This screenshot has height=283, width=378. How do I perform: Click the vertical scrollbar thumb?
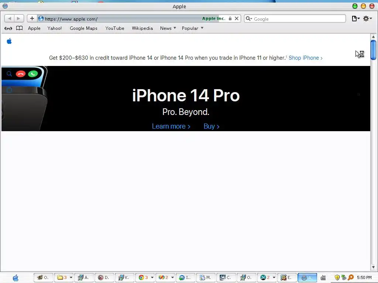[x=374, y=50]
